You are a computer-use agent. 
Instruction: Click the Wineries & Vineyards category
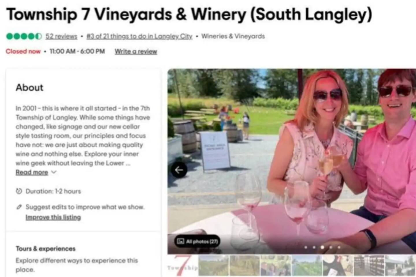233,36
